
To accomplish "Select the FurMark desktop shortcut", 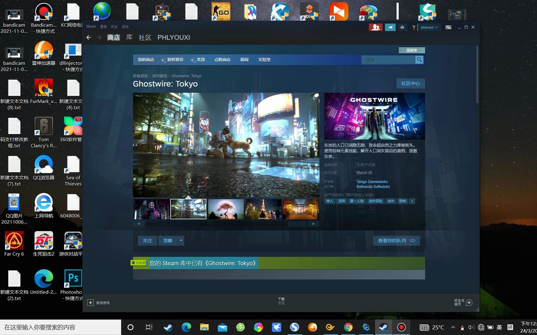I will (44, 91).
